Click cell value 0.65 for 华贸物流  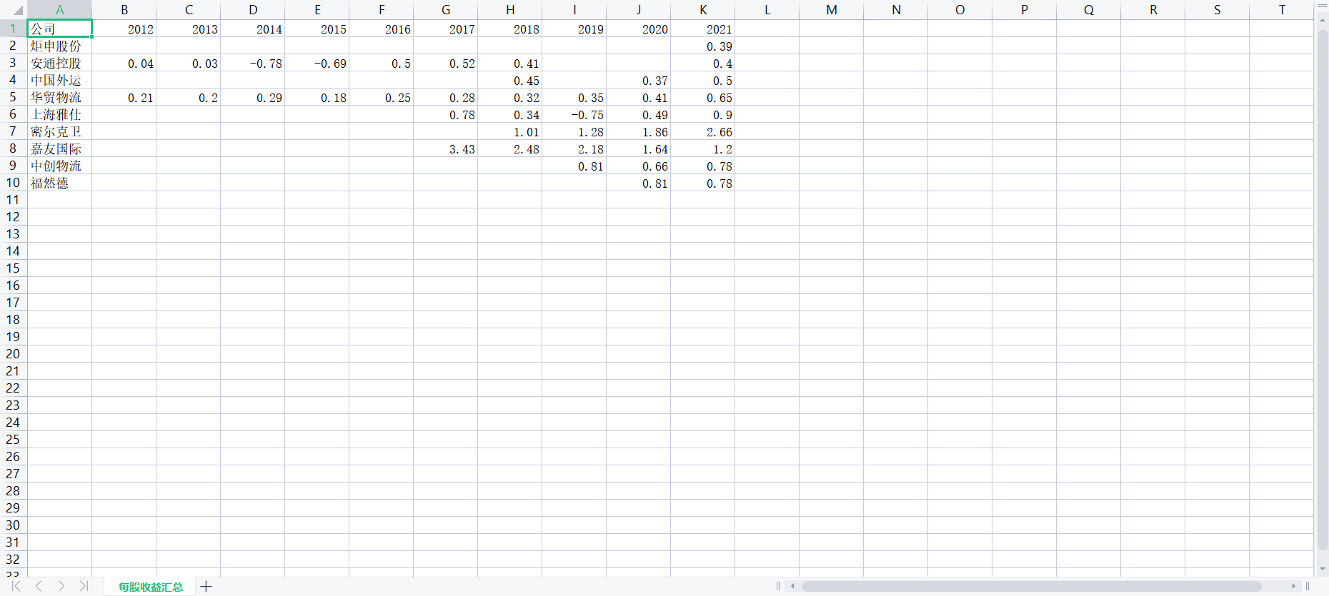pyautogui.click(x=703, y=97)
